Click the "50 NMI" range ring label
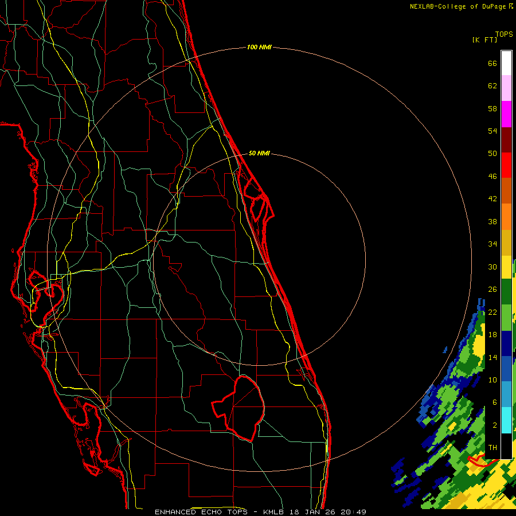This screenshot has height=516, width=516. (x=259, y=153)
